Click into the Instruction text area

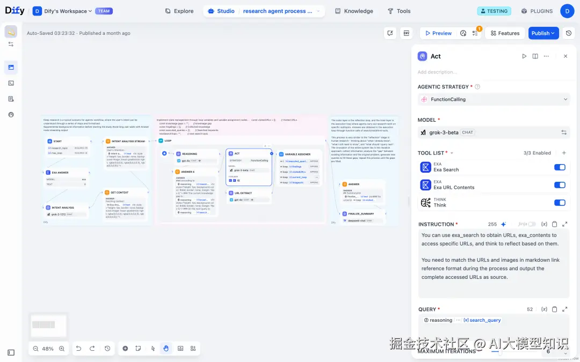(494, 263)
